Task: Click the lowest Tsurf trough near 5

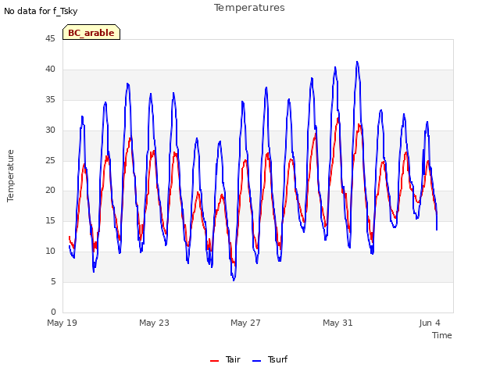Action: [x=234, y=280]
